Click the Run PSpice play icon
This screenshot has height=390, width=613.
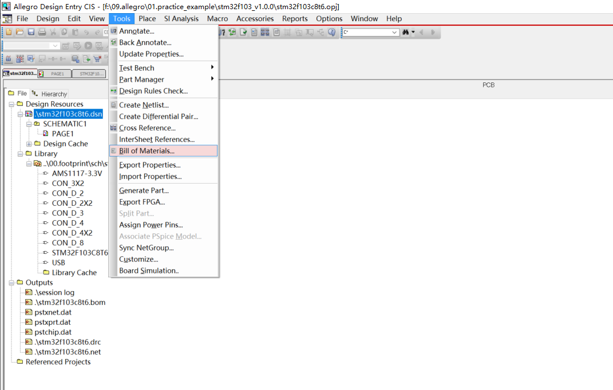coord(88,46)
